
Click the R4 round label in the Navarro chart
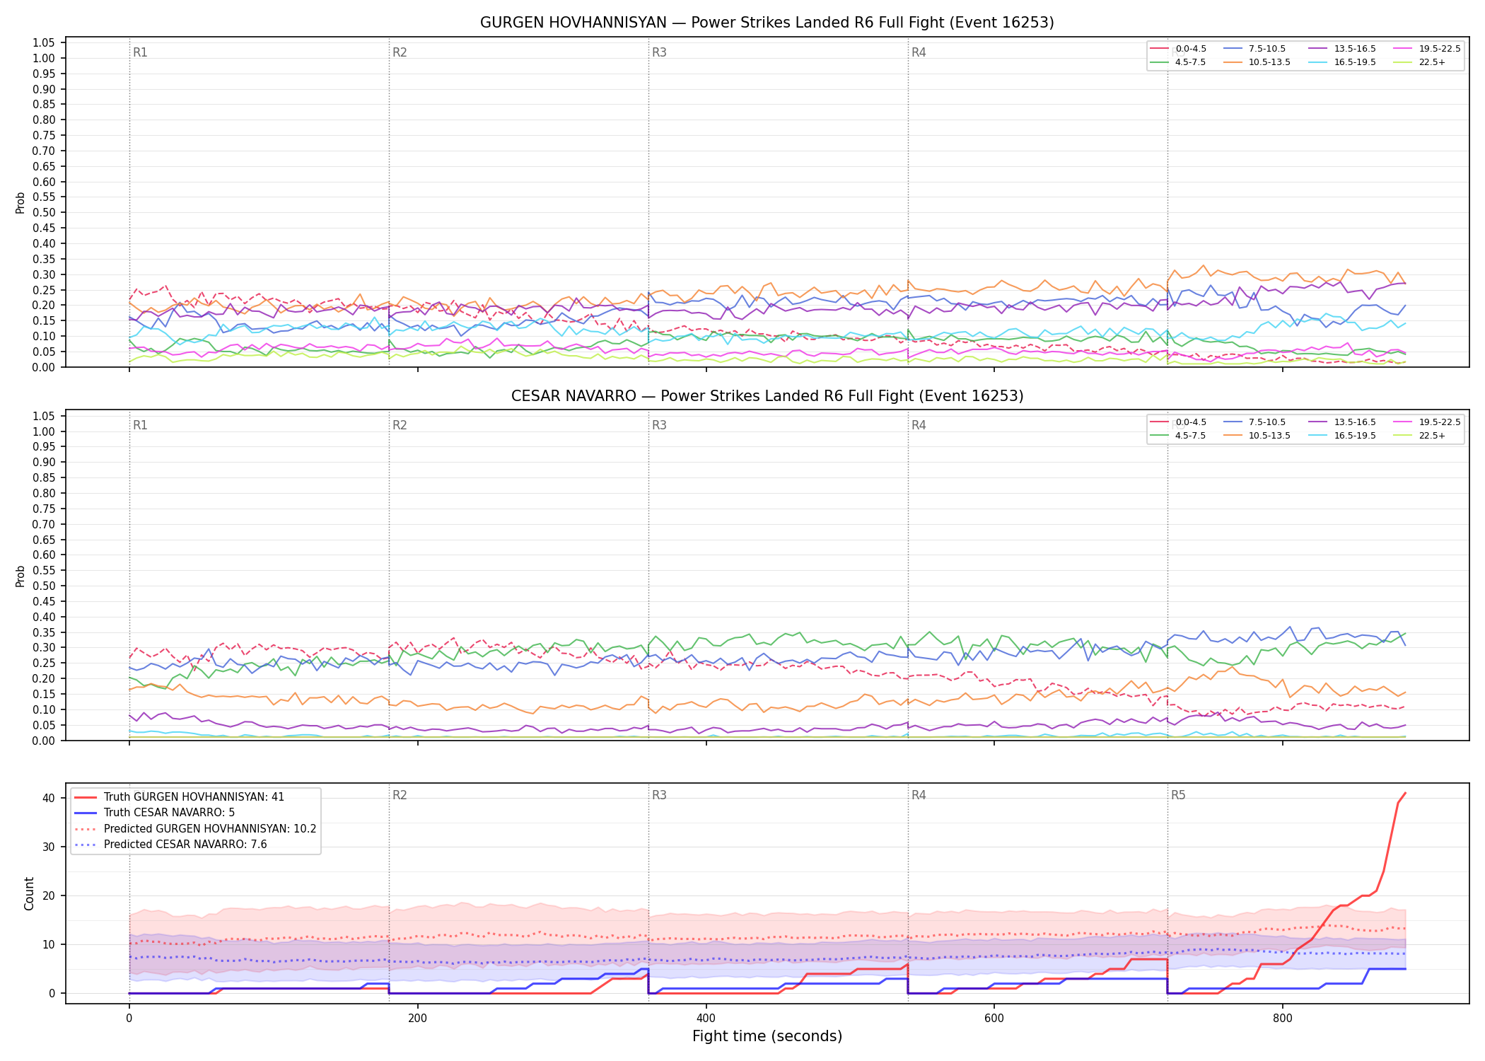click(919, 425)
